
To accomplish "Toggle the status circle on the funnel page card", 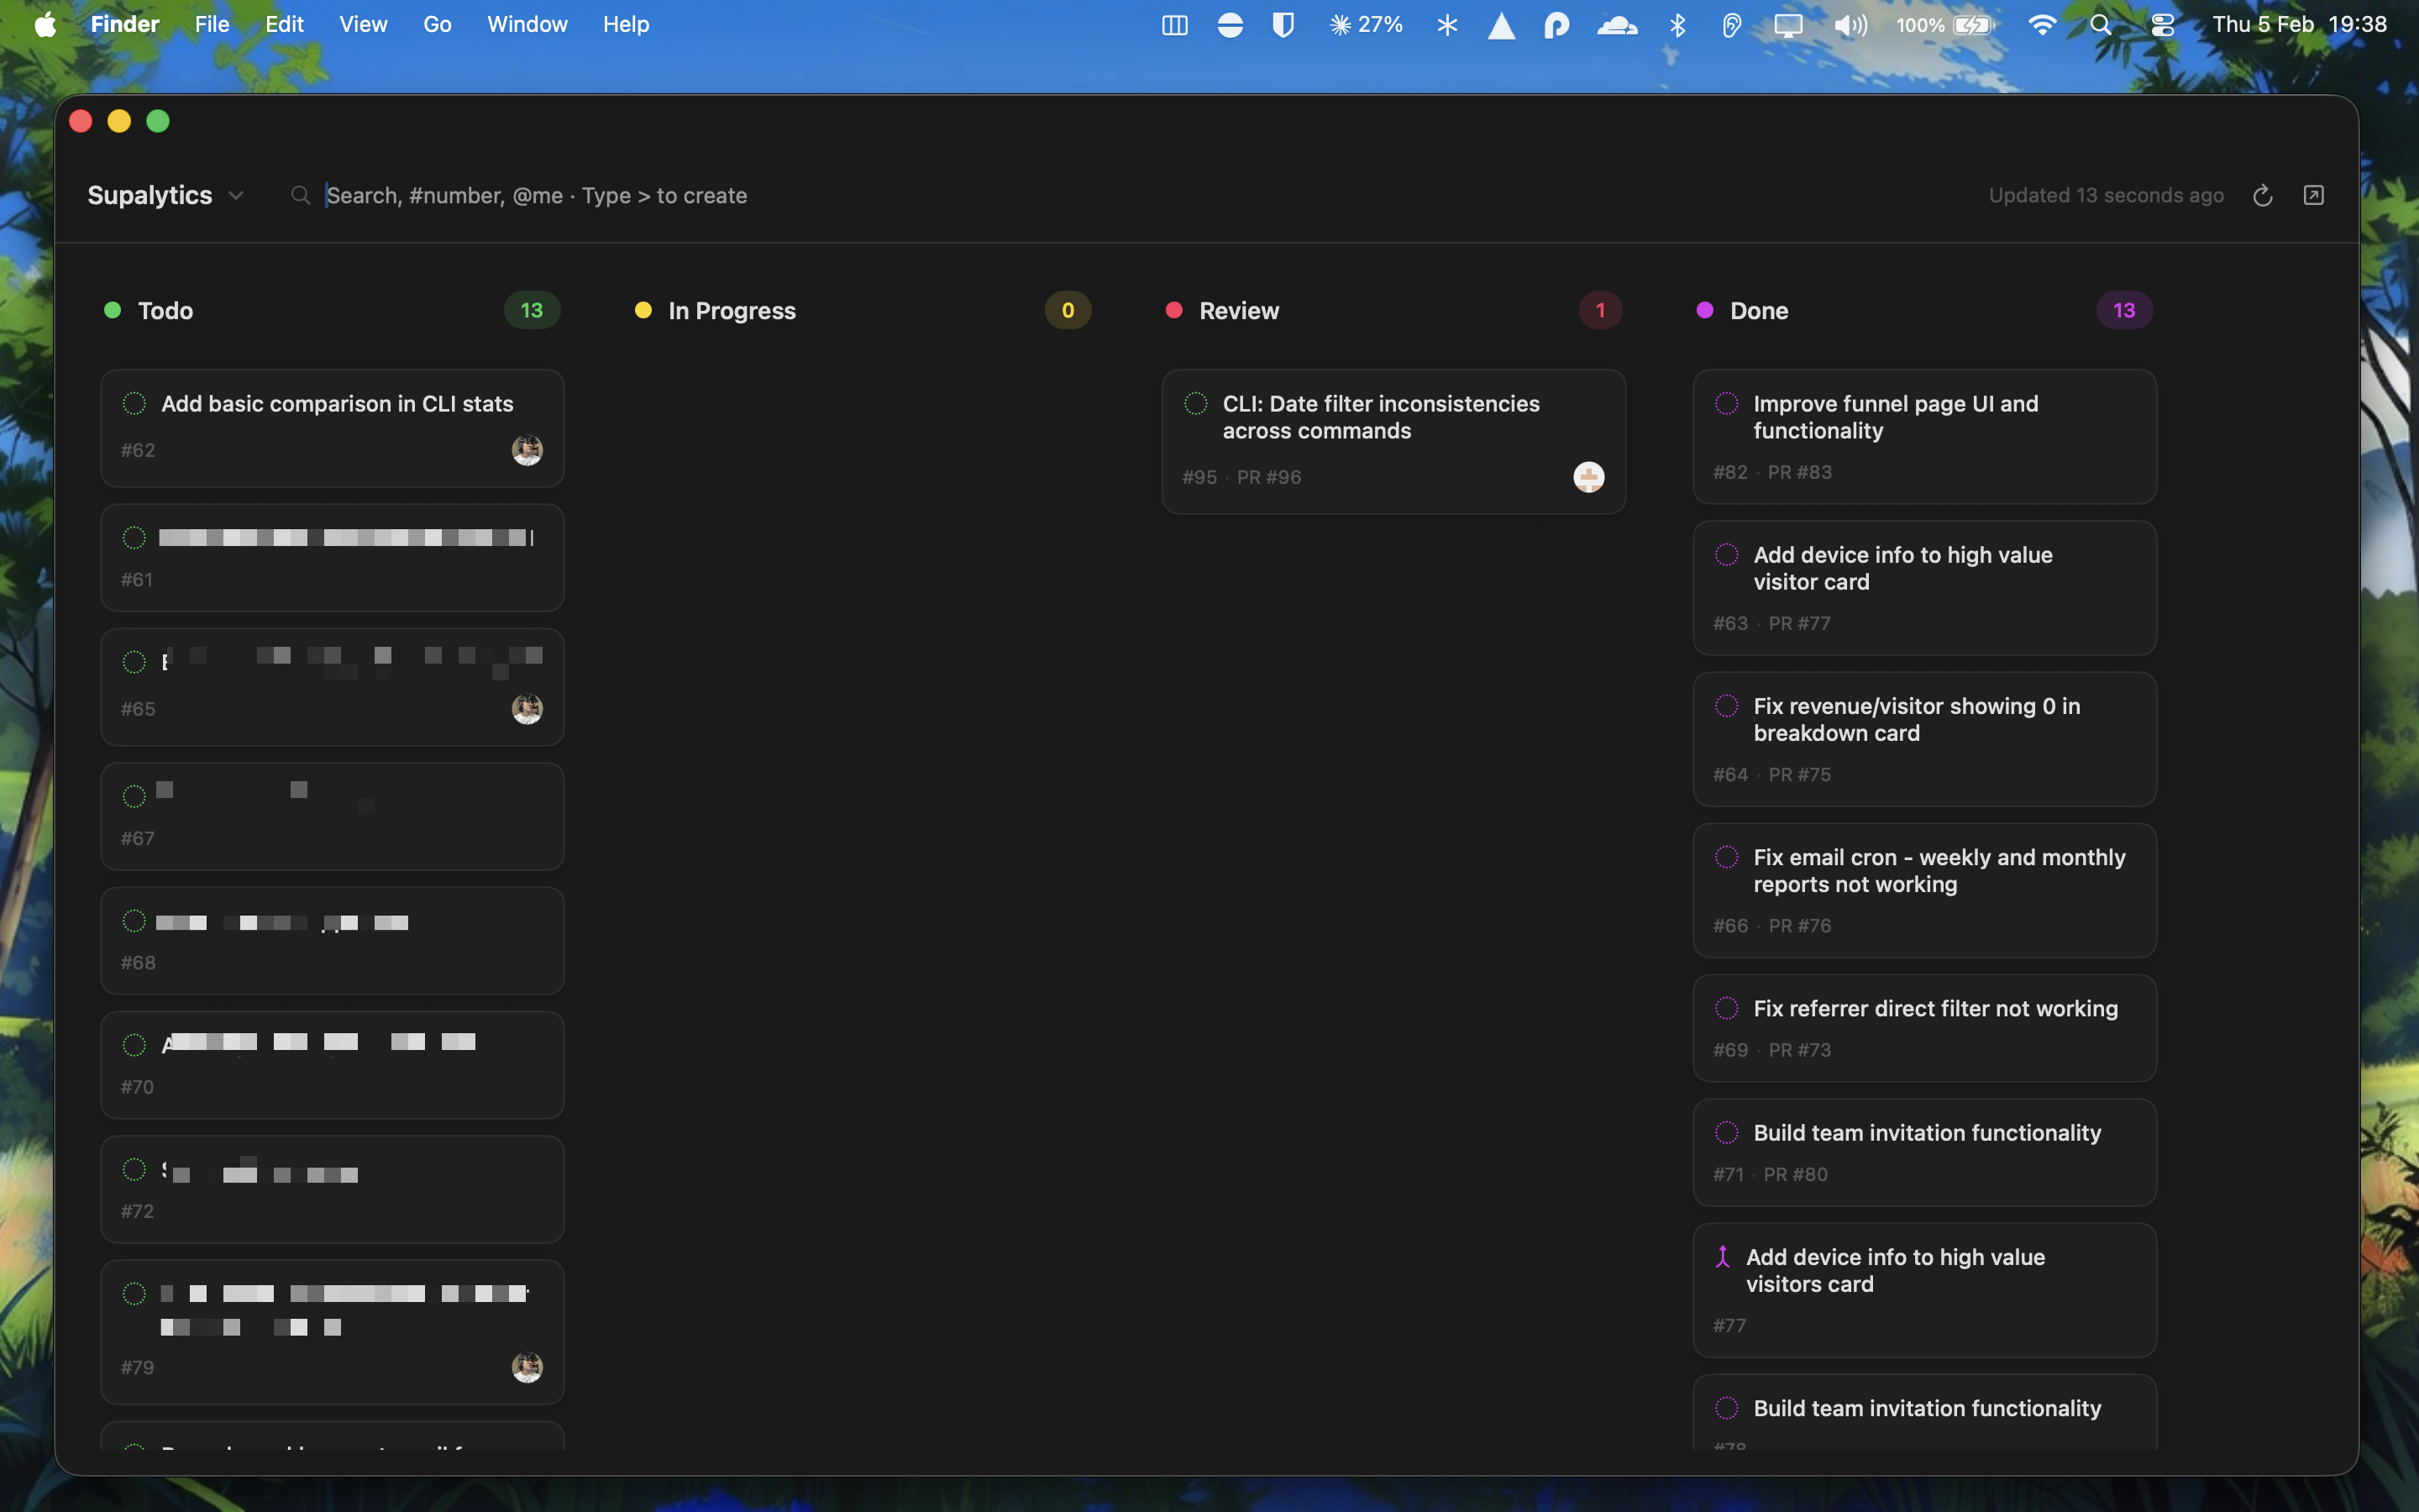I will pos(1726,403).
